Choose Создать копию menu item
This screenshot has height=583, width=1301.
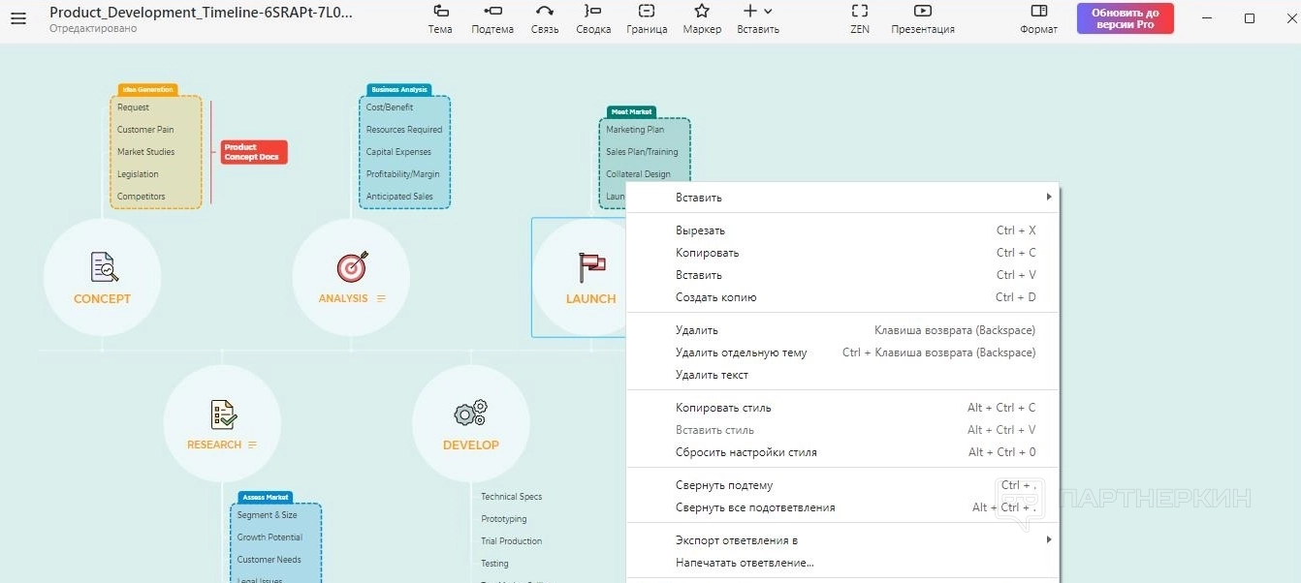[x=843, y=297]
